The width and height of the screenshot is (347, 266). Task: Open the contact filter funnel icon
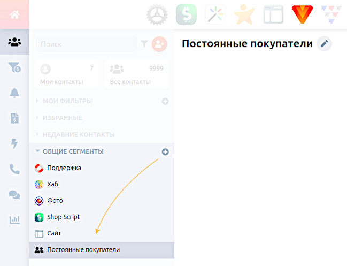coord(144,44)
